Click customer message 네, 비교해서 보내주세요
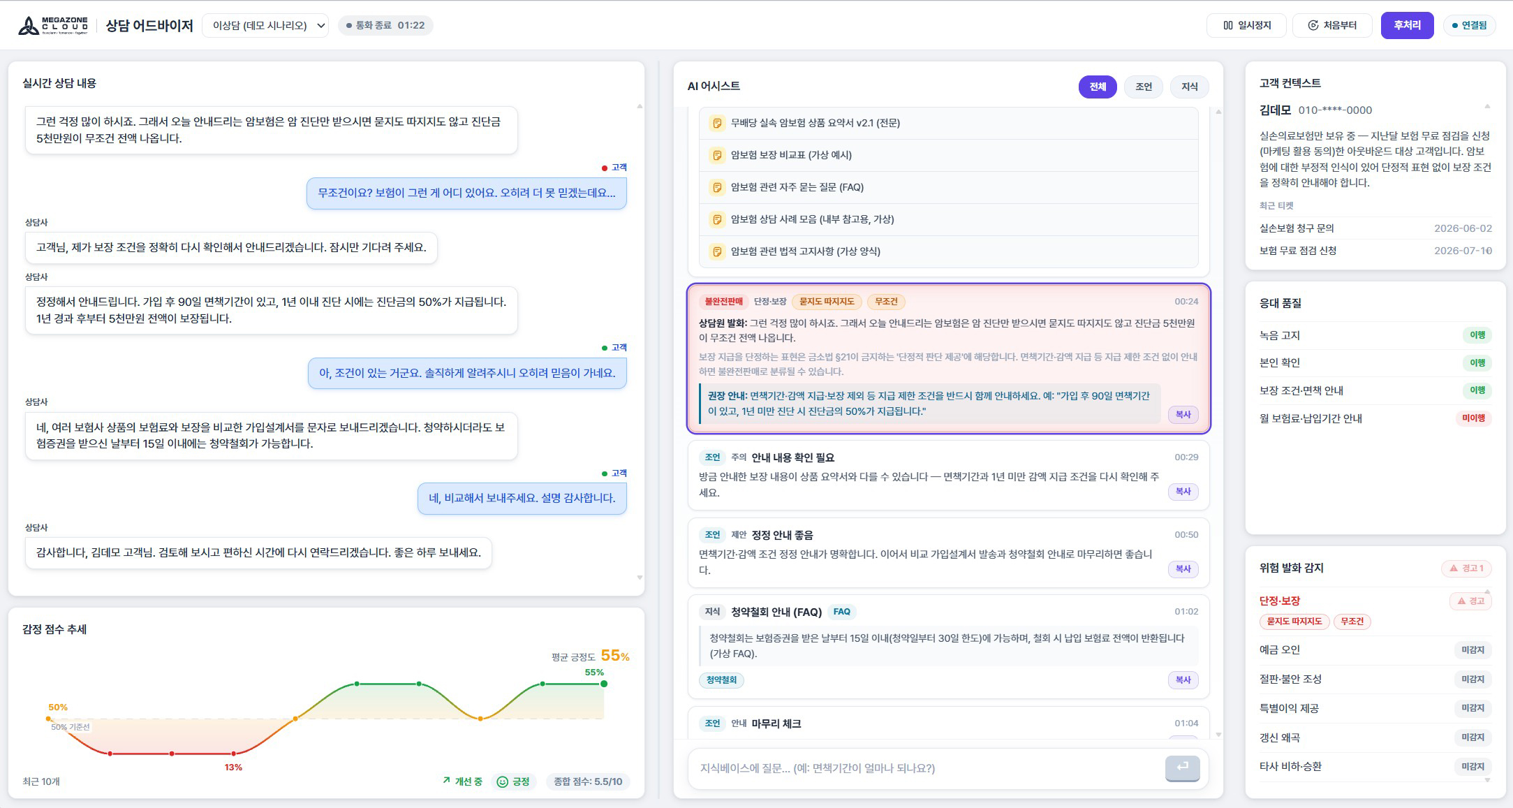 coord(522,499)
